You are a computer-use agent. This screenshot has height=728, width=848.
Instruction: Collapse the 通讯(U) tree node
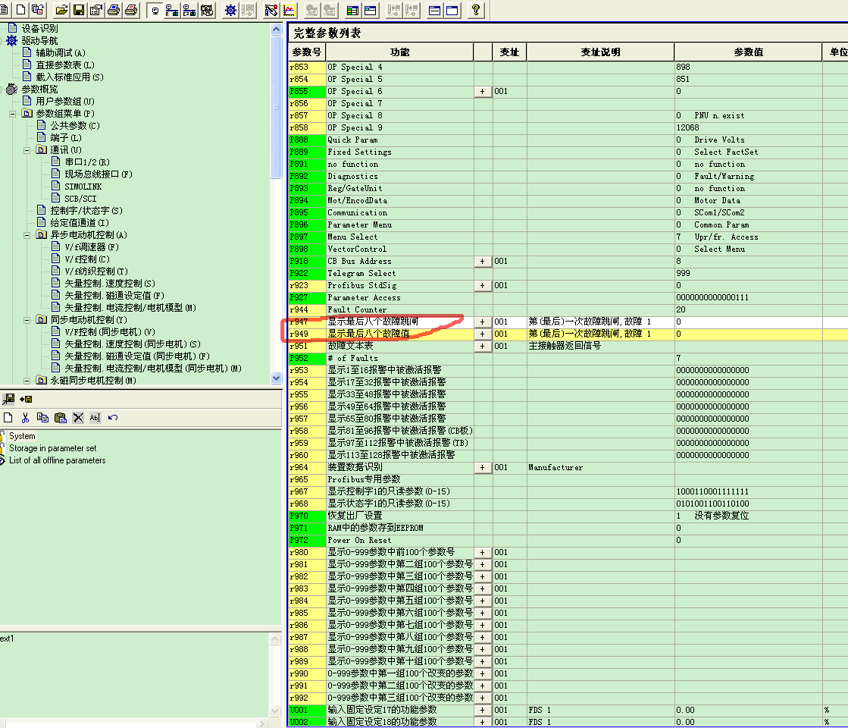pos(27,150)
